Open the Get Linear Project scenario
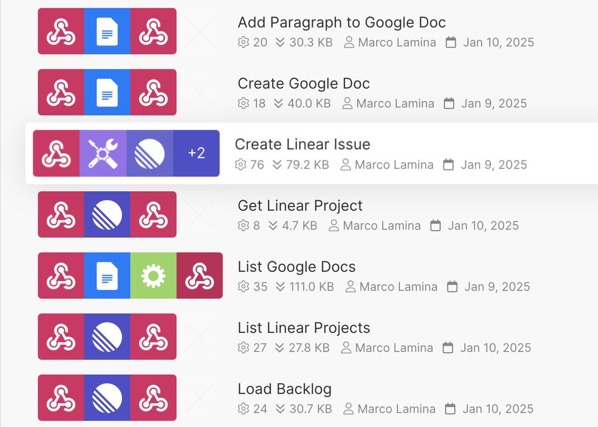Screen dimensions: 598x427 coord(300,206)
